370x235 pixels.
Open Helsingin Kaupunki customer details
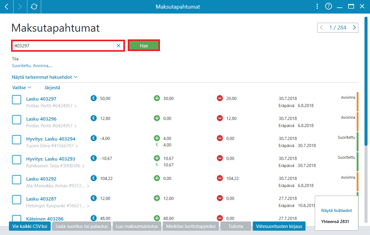58,206
